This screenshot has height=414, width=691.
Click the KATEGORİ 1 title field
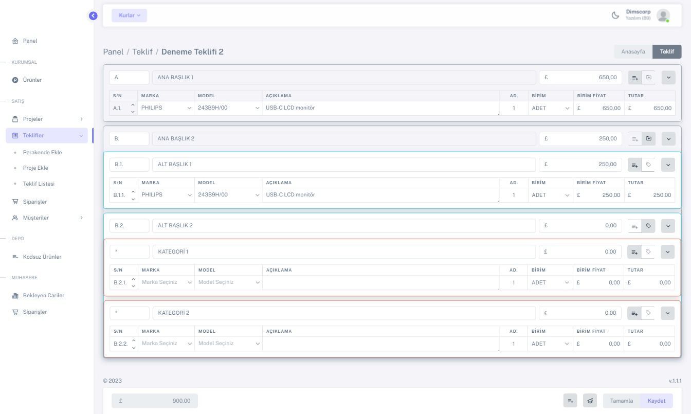pos(343,252)
